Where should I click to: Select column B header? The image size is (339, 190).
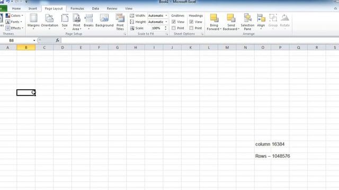click(x=26, y=47)
